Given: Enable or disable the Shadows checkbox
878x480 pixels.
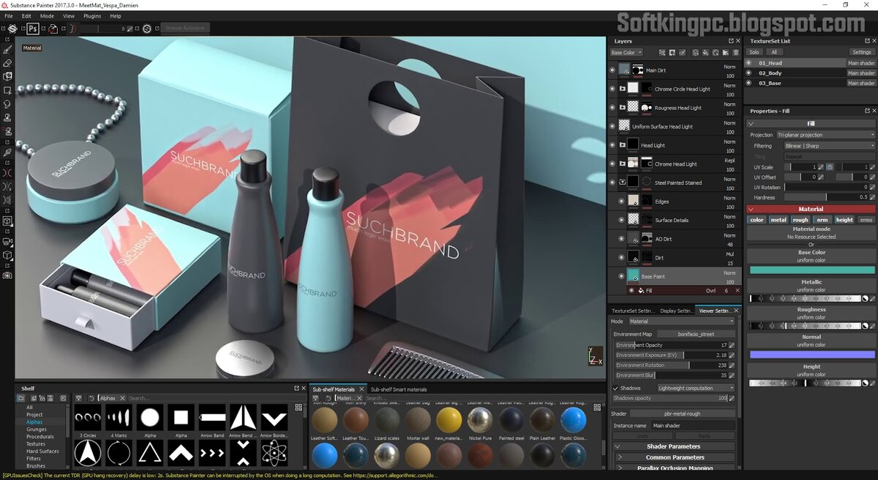Looking at the screenshot, I should tap(615, 388).
